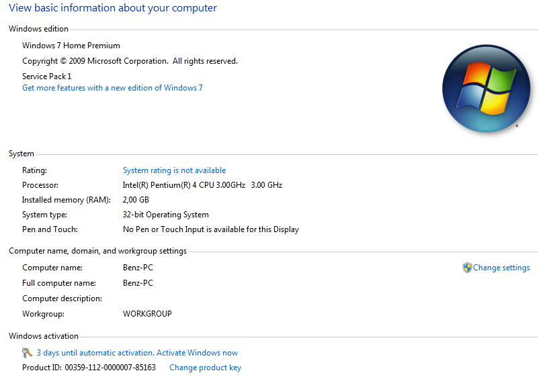Click the 'System type:' label
The image size is (538, 379).
click(x=44, y=215)
